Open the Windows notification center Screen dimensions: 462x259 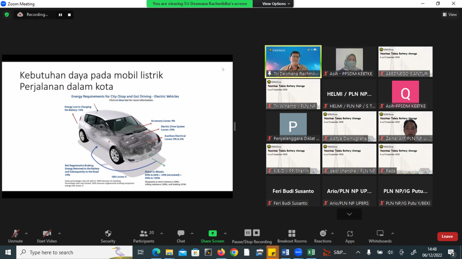point(452,253)
